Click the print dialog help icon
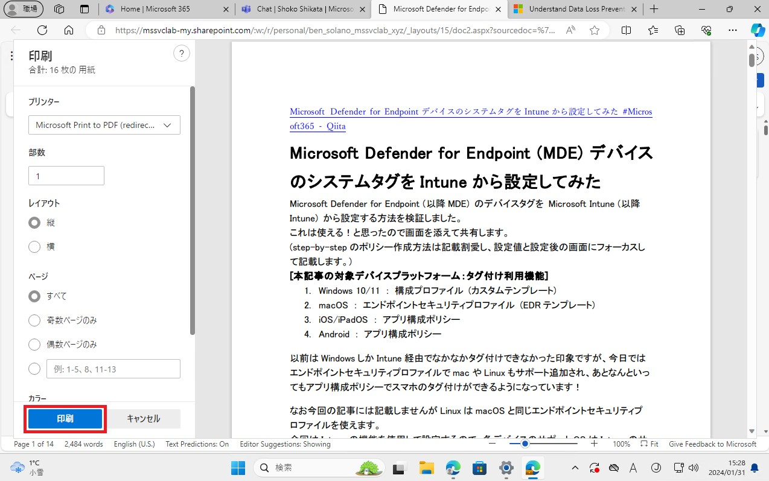This screenshot has width=769, height=481. point(182,54)
